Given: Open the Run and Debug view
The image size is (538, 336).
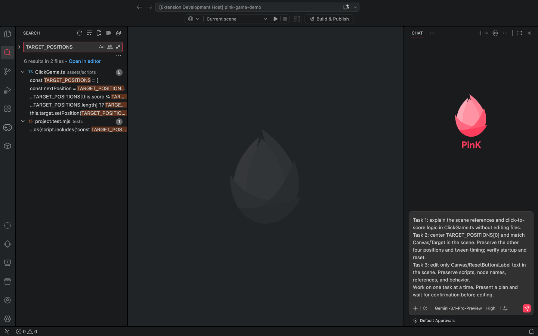Looking at the screenshot, I should click(x=7, y=90).
